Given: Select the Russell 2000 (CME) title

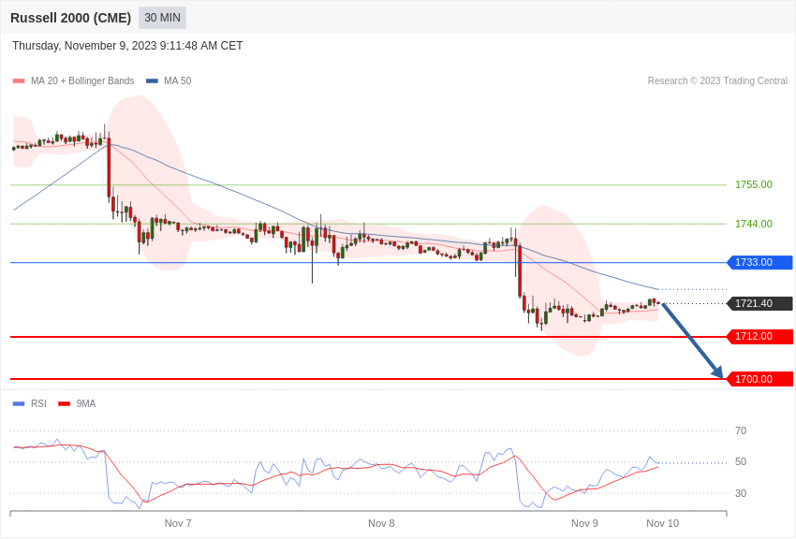Looking at the screenshot, I should pos(70,18).
